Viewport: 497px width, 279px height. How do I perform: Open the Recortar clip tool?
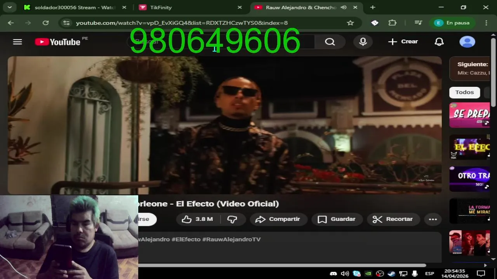click(393, 219)
